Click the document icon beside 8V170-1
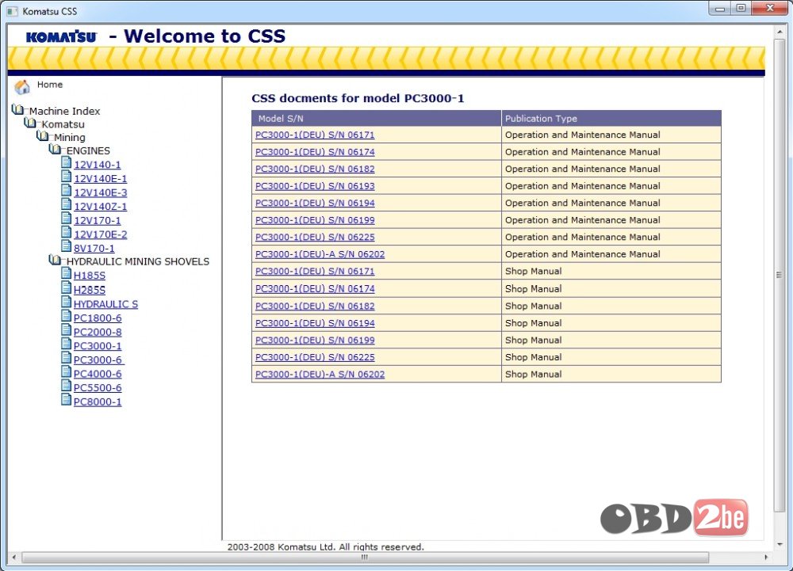This screenshot has width=793, height=571. [x=67, y=246]
